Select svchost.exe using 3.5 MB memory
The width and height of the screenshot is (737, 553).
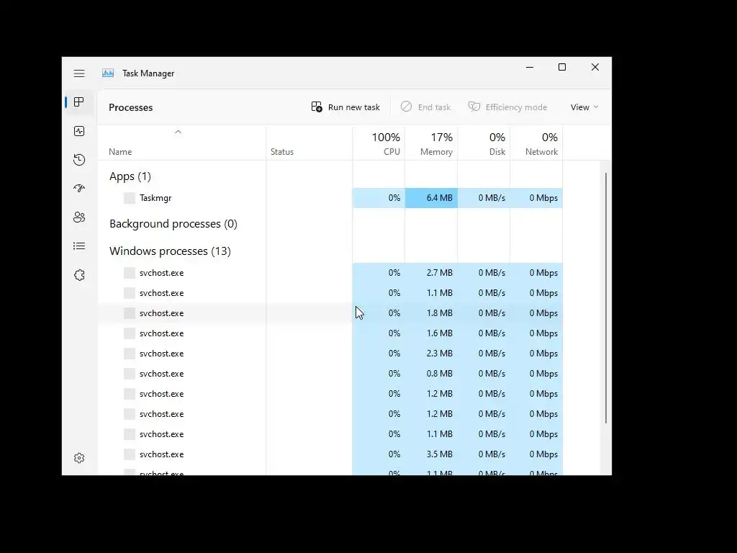click(330, 454)
